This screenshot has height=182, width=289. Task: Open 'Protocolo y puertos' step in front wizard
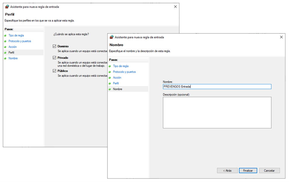[124, 72]
